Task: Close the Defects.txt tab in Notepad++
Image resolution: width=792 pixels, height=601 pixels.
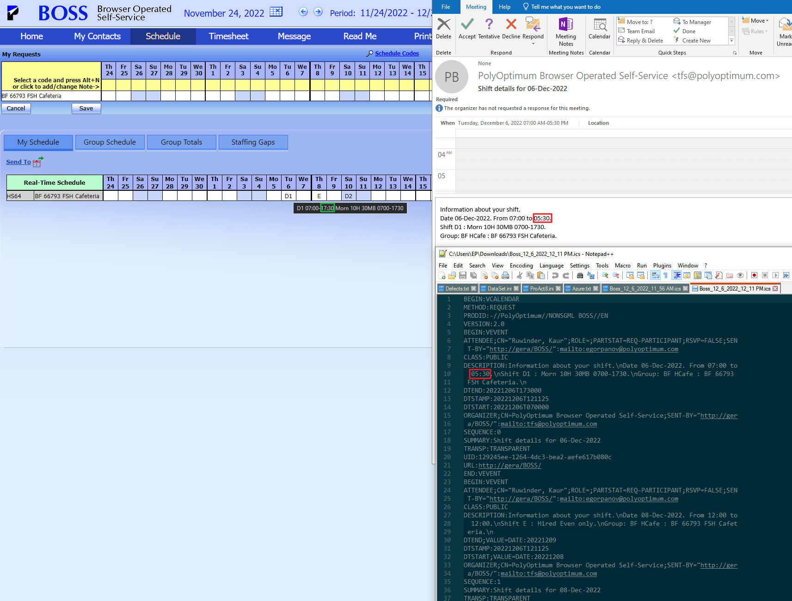Action: click(473, 289)
